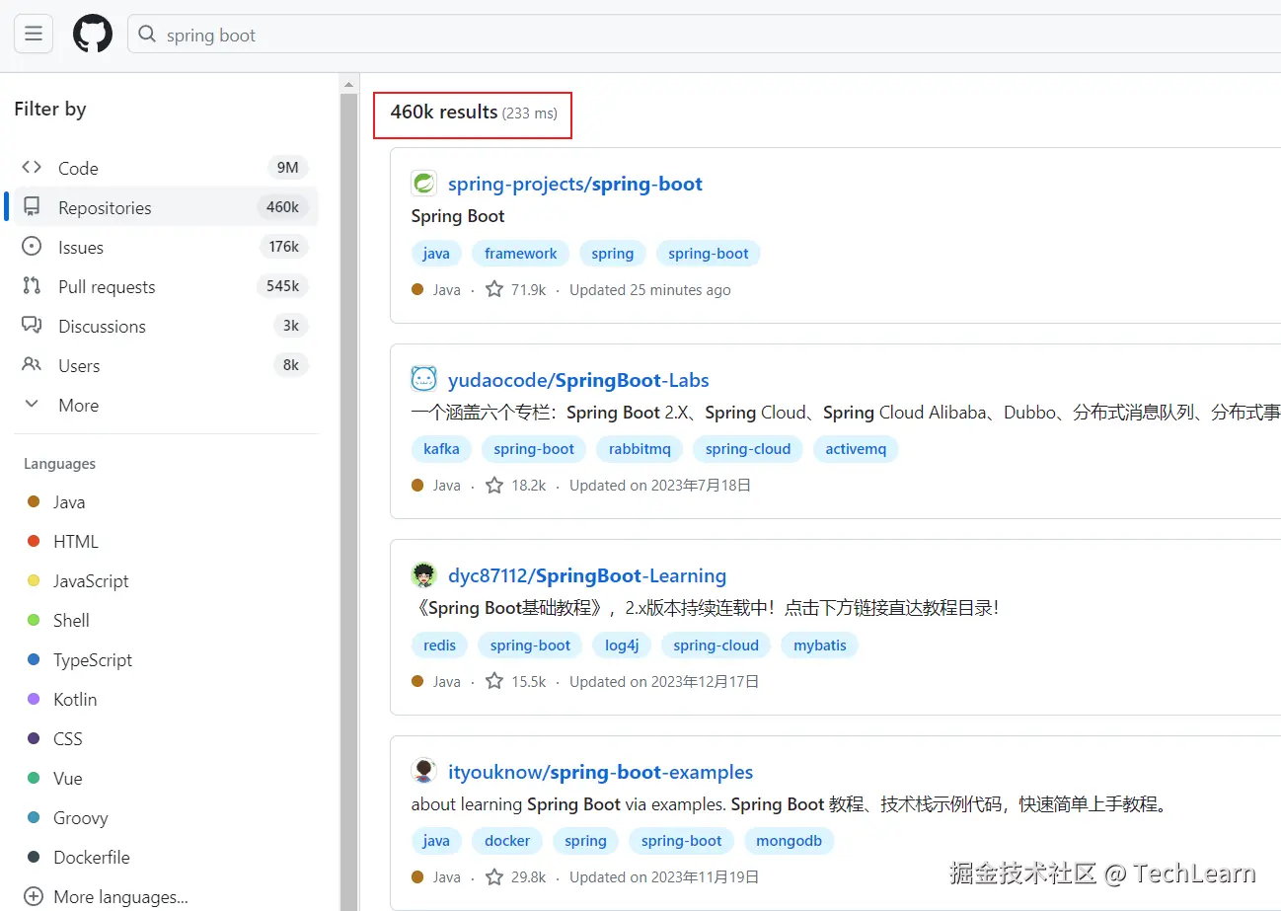The height and width of the screenshot is (911, 1281).
Task: Open dyc87112/SpringBoot-Learning repository
Action: click(x=587, y=575)
